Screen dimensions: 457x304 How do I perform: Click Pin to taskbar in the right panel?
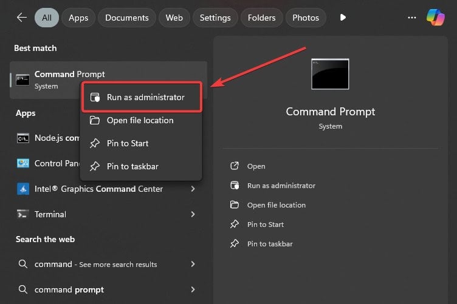[270, 244]
